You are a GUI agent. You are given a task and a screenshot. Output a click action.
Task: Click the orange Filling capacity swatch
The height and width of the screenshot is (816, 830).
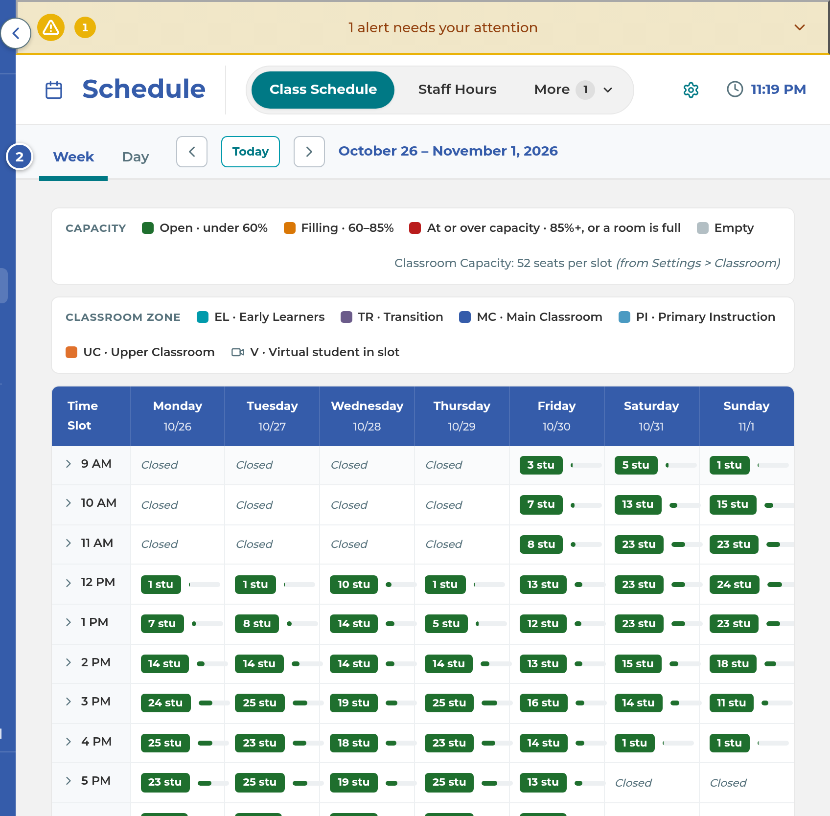click(x=290, y=228)
